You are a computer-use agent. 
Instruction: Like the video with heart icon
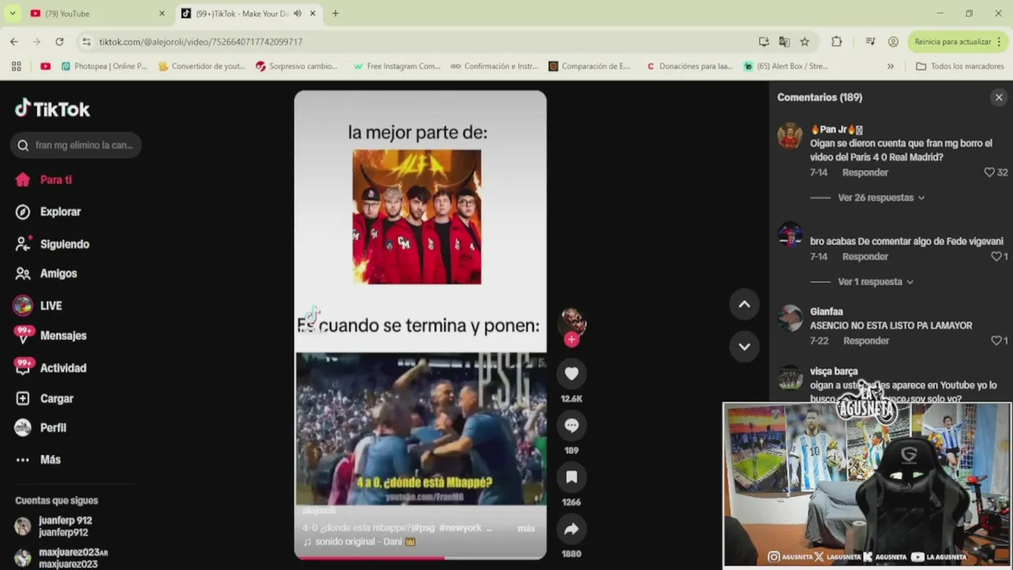pos(571,374)
